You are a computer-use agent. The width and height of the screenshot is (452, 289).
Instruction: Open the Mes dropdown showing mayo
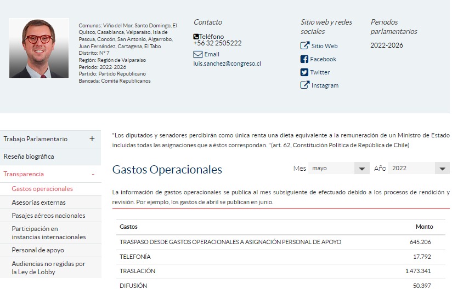click(x=338, y=169)
